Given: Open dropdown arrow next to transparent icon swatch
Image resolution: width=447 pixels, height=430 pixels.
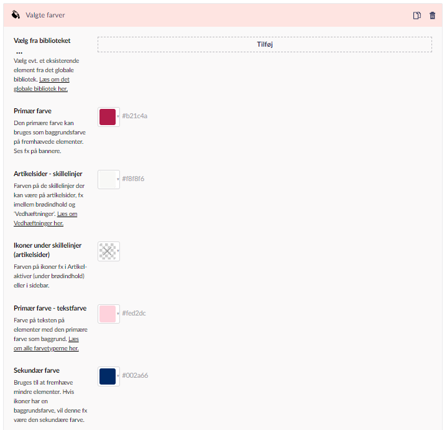Looking at the screenshot, I should [118, 251].
